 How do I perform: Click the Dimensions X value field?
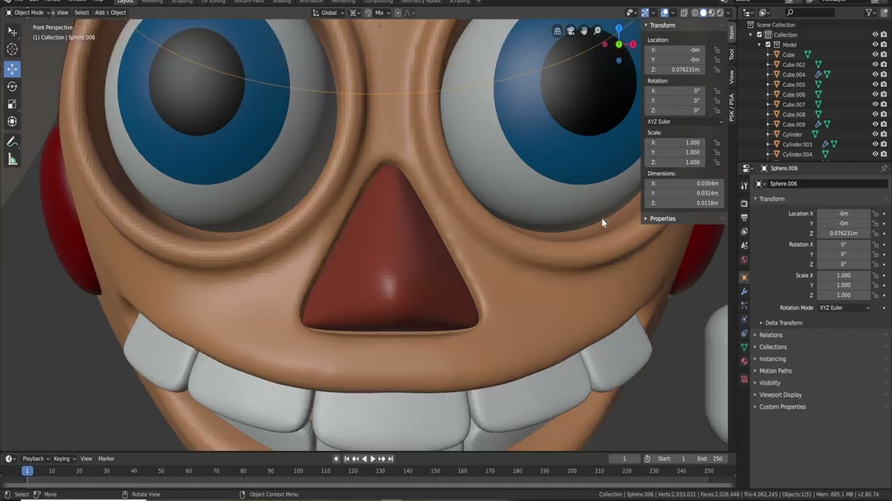[684, 184]
